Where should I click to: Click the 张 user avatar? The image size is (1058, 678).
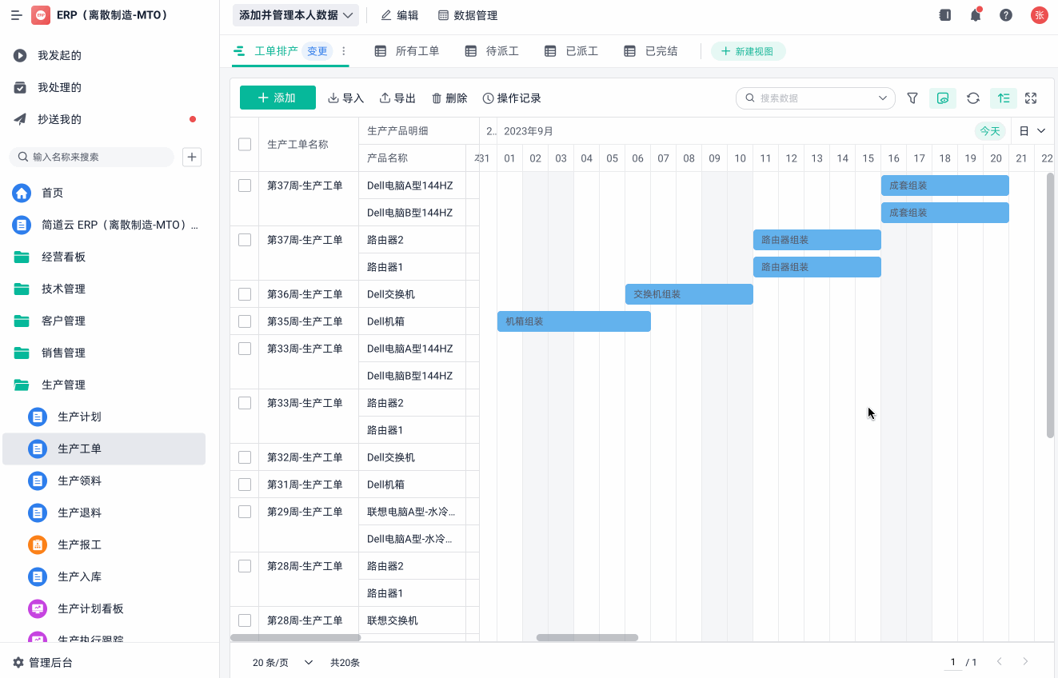(1039, 14)
